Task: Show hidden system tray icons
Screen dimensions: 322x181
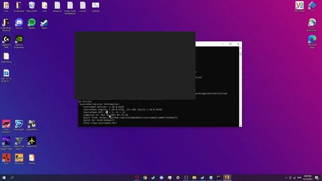Action: click(286, 177)
